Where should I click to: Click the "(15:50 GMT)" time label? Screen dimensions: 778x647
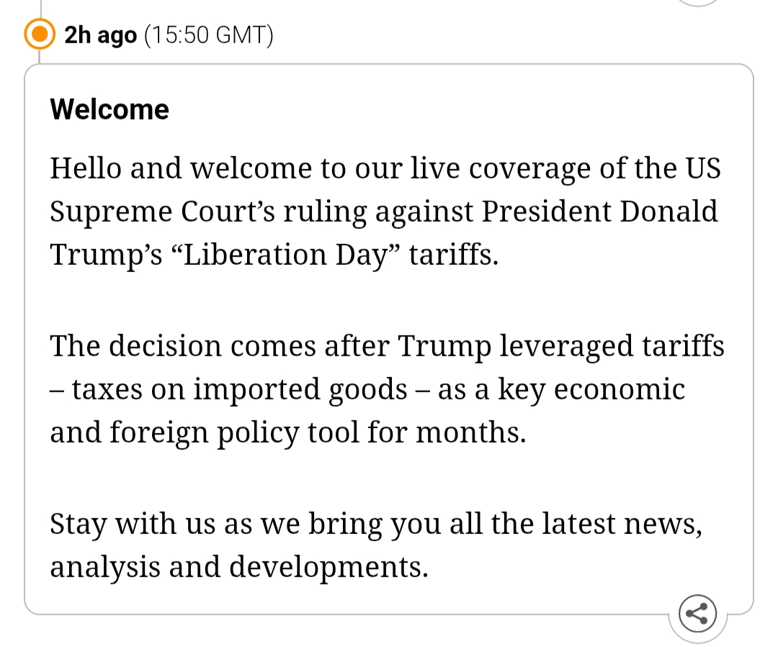pos(209,35)
